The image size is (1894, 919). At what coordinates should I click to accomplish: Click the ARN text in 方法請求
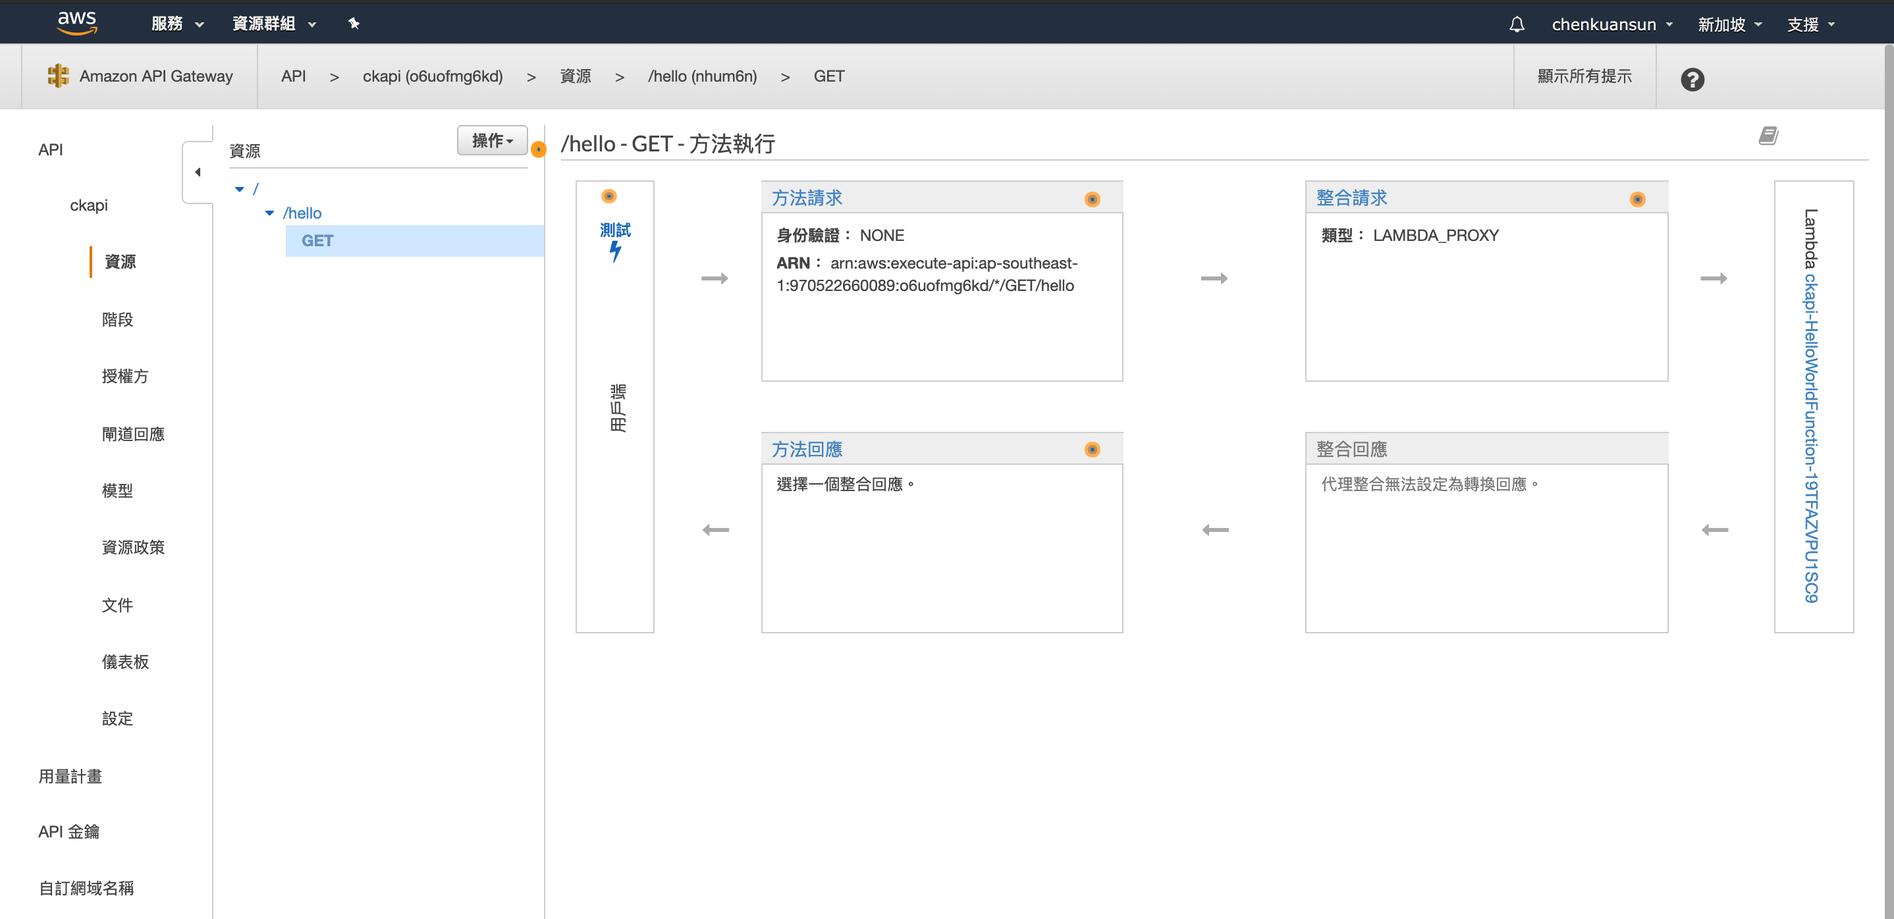coord(927,275)
